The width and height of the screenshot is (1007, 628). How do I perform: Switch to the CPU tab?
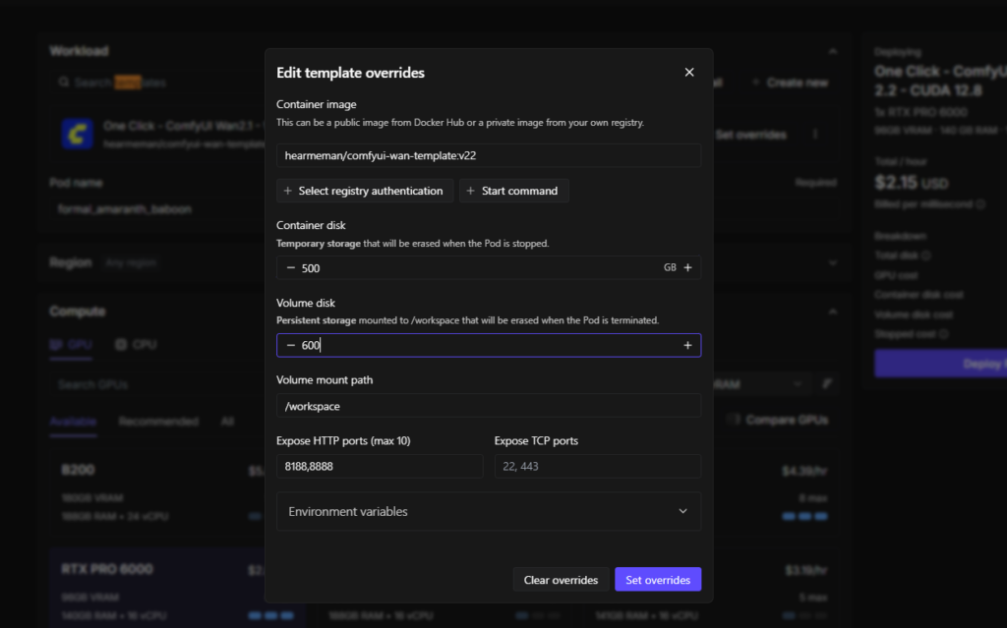[x=136, y=345]
